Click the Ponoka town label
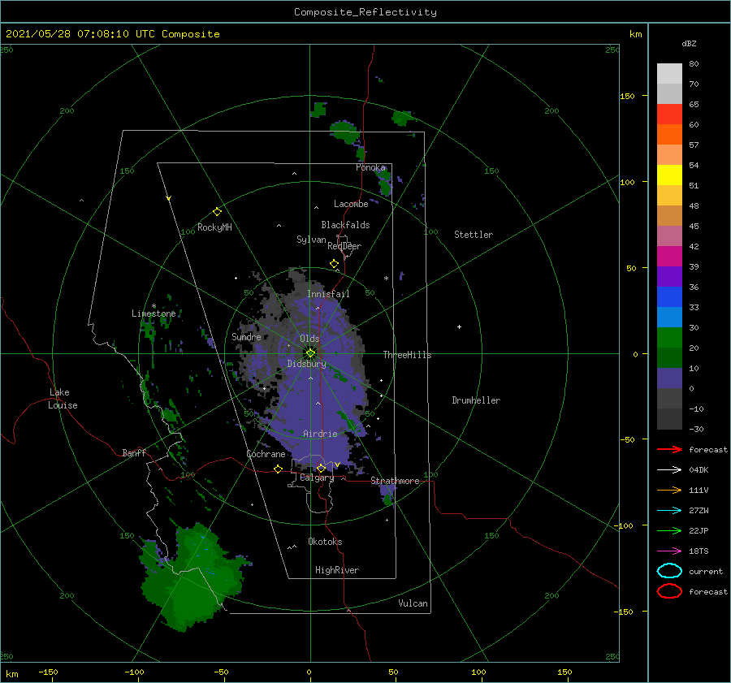The height and width of the screenshot is (683, 731). point(370,167)
